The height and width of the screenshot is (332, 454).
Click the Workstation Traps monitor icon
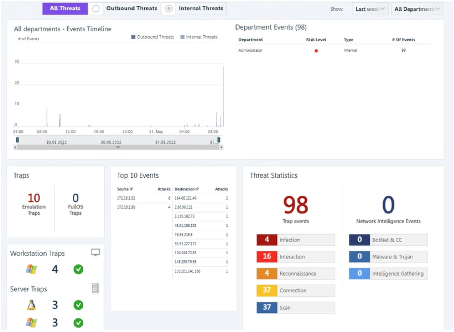coord(95,253)
